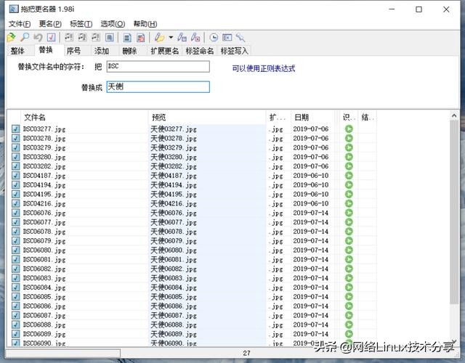Click the 识… column header
Viewport: 465px width, 363px height.
point(349,118)
